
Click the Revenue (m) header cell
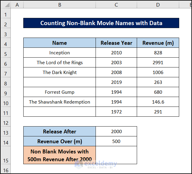(x=158, y=43)
